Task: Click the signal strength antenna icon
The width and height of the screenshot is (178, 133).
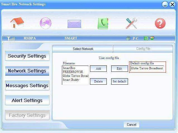Action: pos(11,39)
